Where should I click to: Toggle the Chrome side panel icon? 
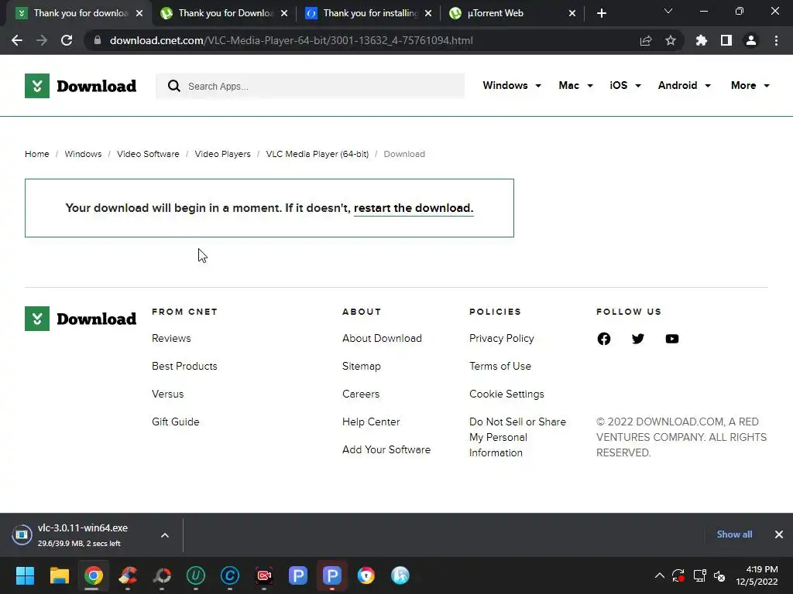pos(726,40)
